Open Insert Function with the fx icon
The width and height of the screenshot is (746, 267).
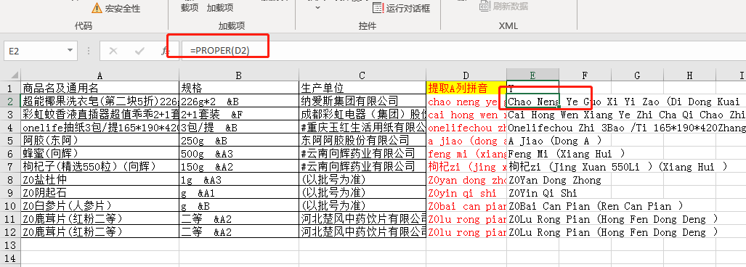165,51
